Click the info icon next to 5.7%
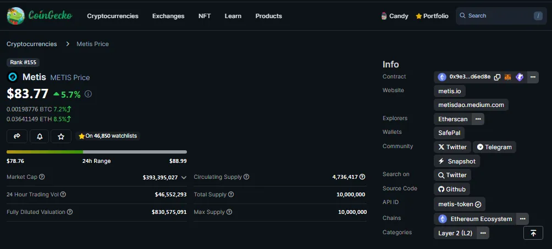The width and height of the screenshot is (552, 249). pos(89,94)
